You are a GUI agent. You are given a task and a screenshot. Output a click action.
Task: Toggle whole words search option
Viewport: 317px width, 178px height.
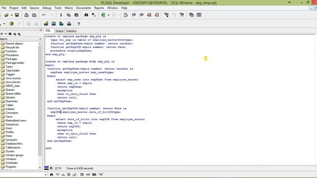tap(94, 175)
